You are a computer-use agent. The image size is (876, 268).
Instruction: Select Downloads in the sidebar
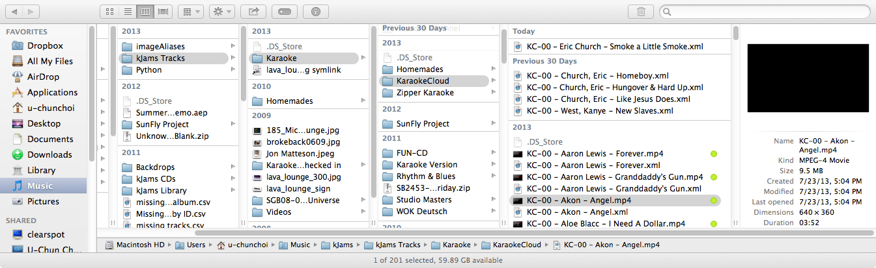pyautogui.click(x=49, y=154)
